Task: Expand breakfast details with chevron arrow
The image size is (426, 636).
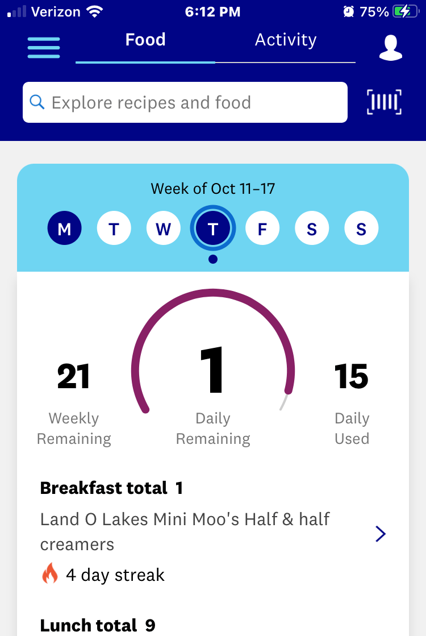Action: [x=381, y=534]
